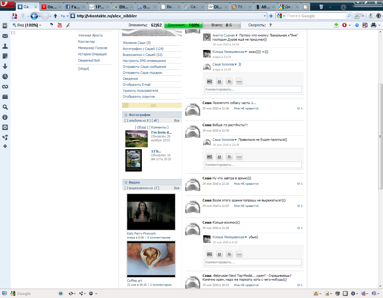Open the Widgets panel gear icon

pyautogui.click(x=5, y=127)
